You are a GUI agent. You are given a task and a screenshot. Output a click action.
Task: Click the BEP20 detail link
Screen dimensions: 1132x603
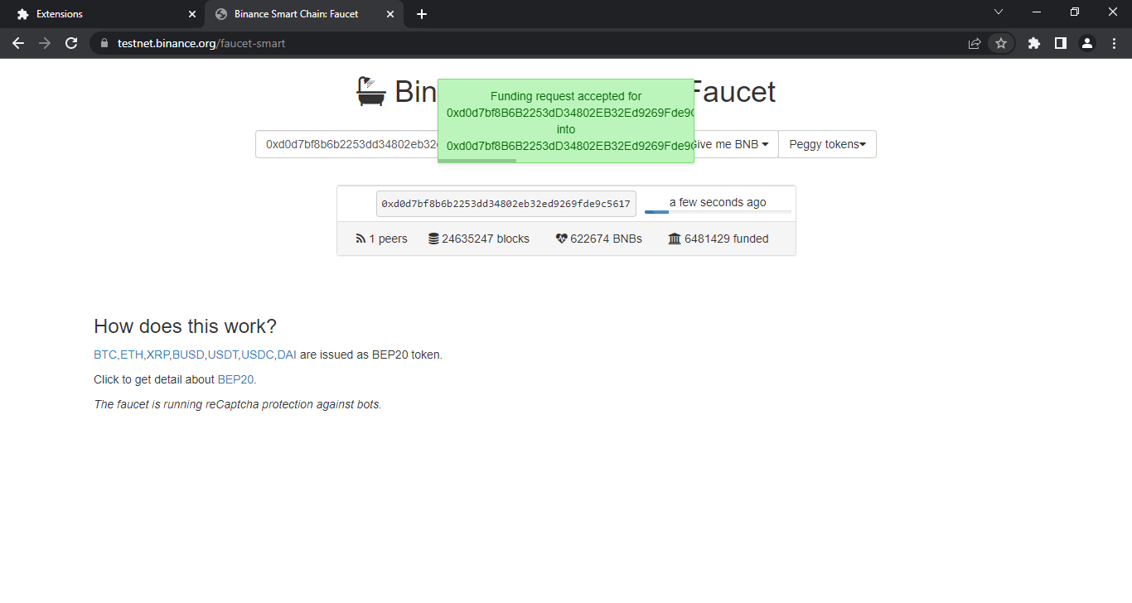(236, 379)
